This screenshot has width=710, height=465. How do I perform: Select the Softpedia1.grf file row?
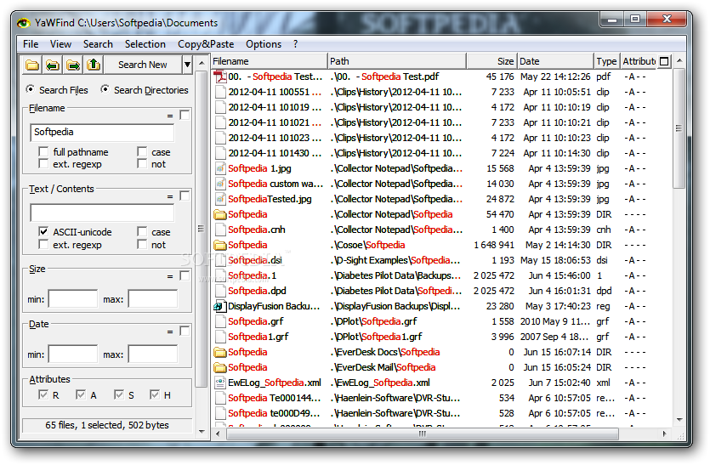click(x=441, y=337)
